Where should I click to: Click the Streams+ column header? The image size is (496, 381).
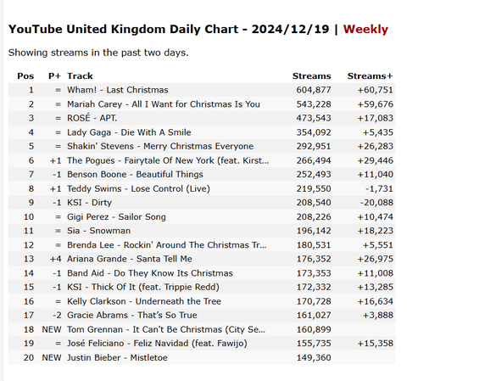pos(370,76)
